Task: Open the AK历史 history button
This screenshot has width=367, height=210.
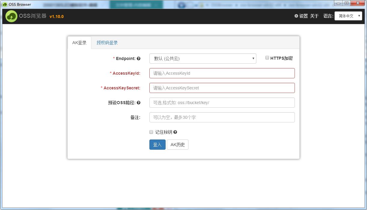Action: click(177, 145)
